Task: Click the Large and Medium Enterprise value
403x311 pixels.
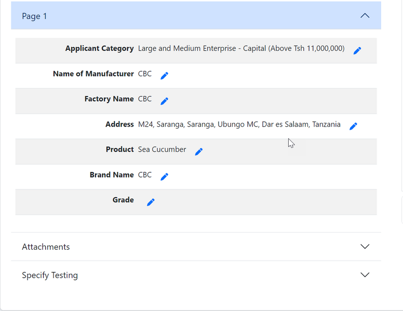Action: (x=241, y=48)
